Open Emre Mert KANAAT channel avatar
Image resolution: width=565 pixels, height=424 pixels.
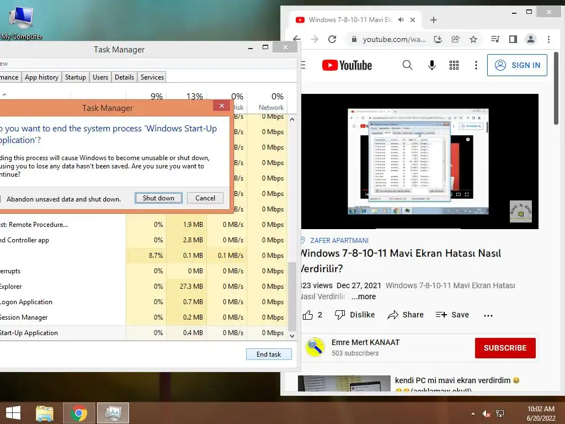click(x=315, y=347)
